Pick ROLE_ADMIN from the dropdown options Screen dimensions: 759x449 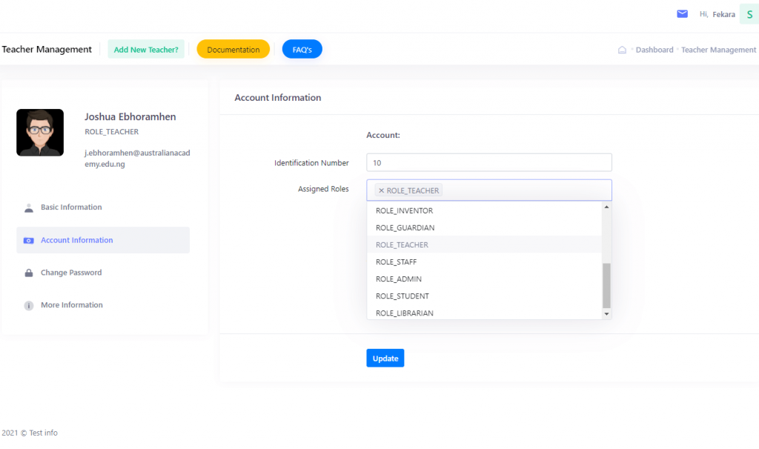[399, 279]
